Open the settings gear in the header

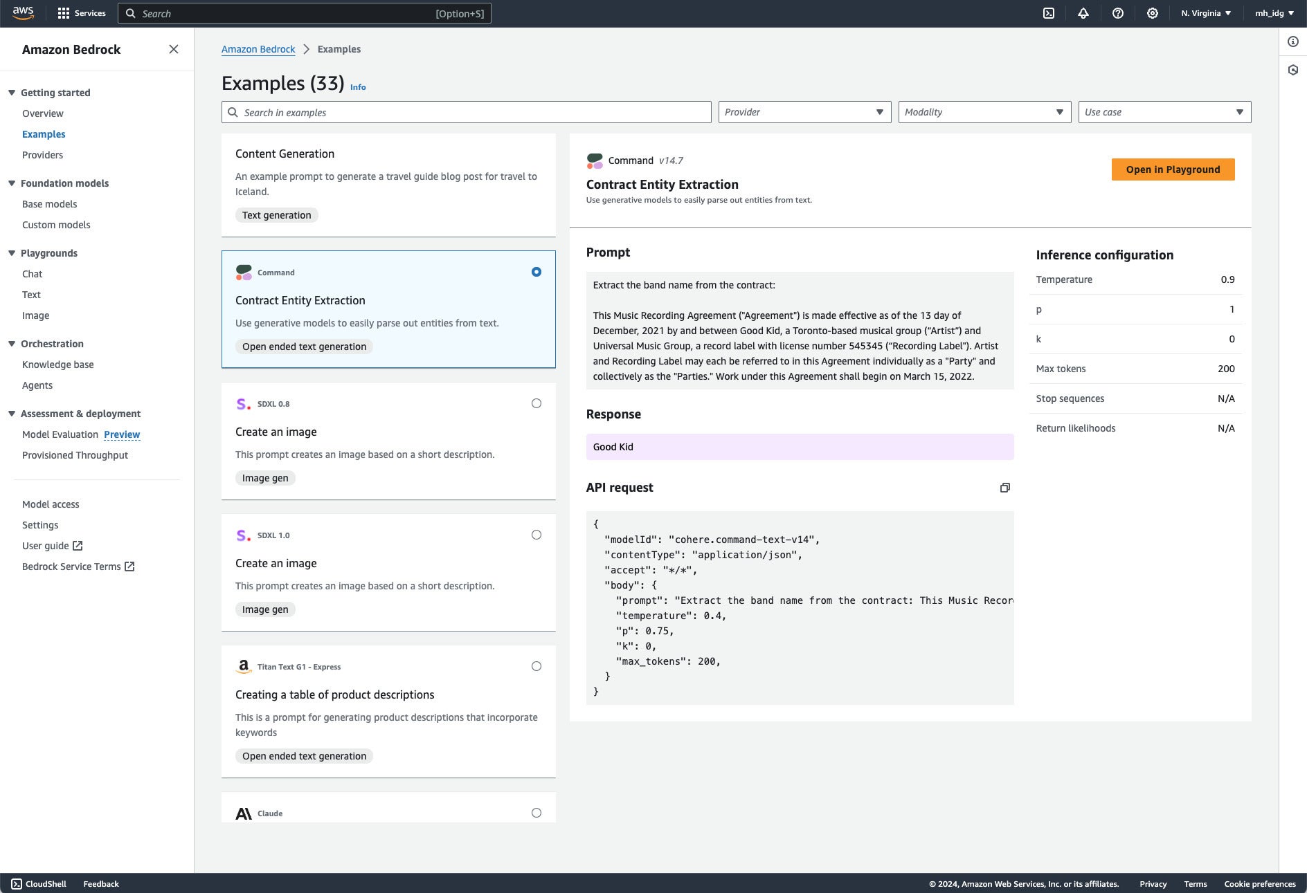(1153, 13)
